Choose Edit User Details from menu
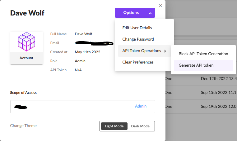This screenshot has height=141, width=237. pyautogui.click(x=137, y=28)
